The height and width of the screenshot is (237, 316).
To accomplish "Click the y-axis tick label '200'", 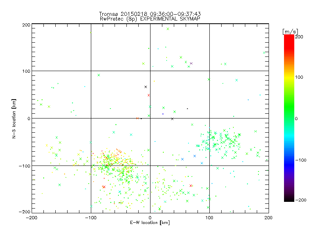I will tap(26, 25).
